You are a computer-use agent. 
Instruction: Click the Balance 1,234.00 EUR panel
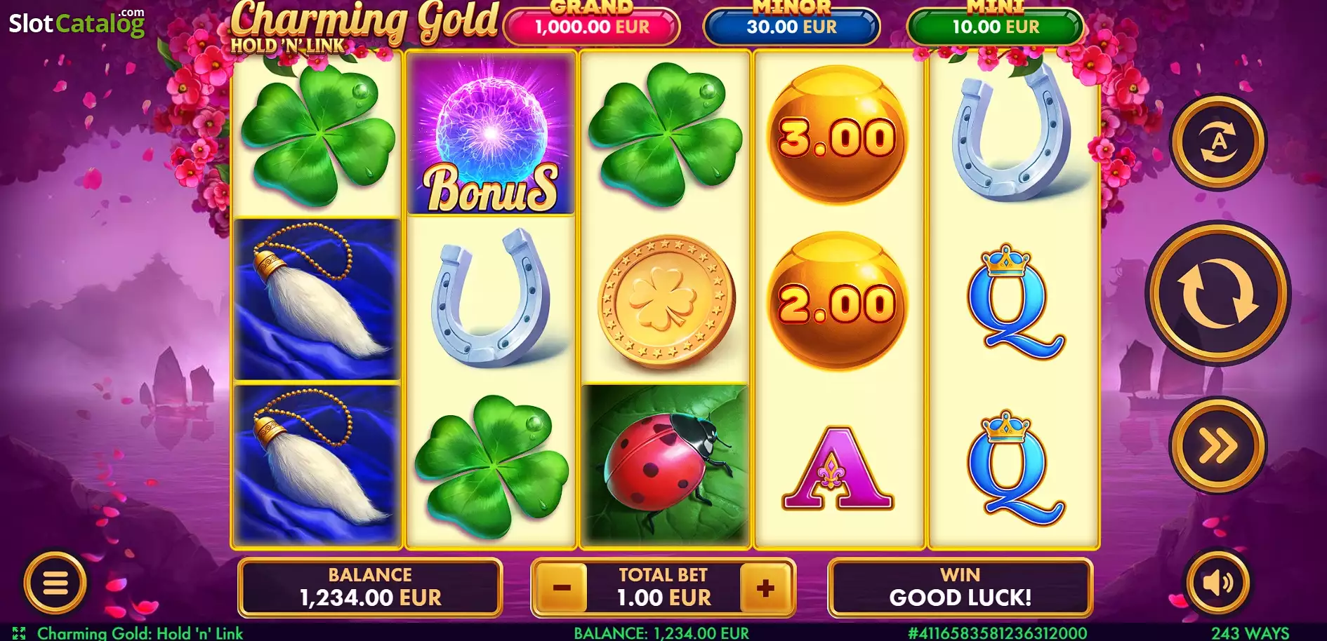(370, 588)
